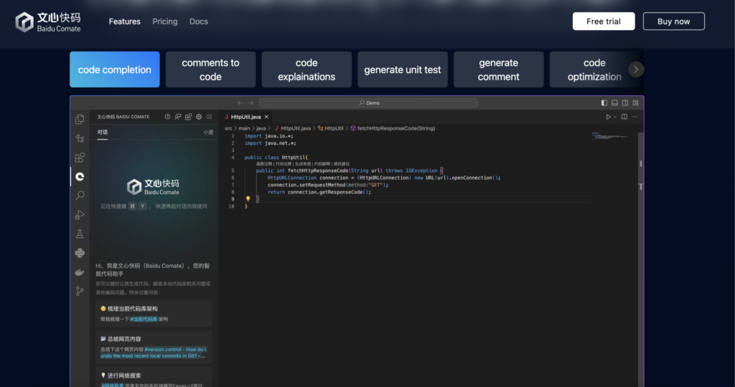Image resolution: width=735 pixels, height=387 pixels.
Task: Select the Docs nav item
Action: click(199, 21)
